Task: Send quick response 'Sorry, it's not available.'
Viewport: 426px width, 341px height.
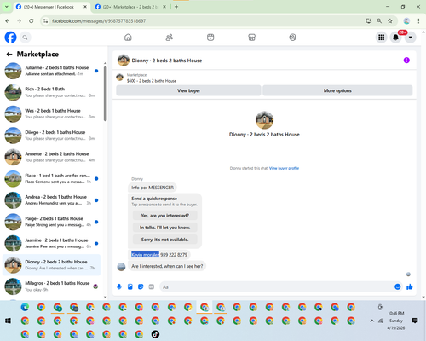Action: pyautogui.click(x=164, y=240)
